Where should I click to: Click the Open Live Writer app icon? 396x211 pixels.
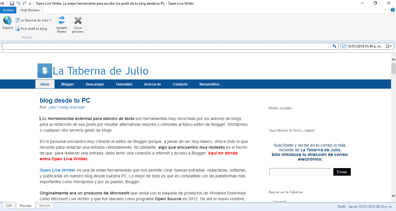[x=3, y=3]
